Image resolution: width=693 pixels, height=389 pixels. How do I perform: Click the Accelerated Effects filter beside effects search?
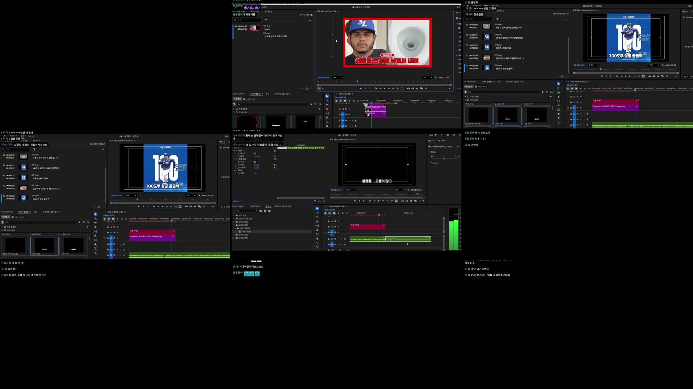click(261, 211)
